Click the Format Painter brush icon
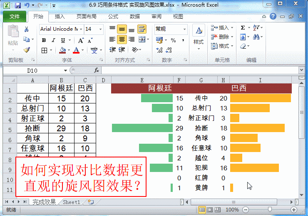 click(27, 50)
